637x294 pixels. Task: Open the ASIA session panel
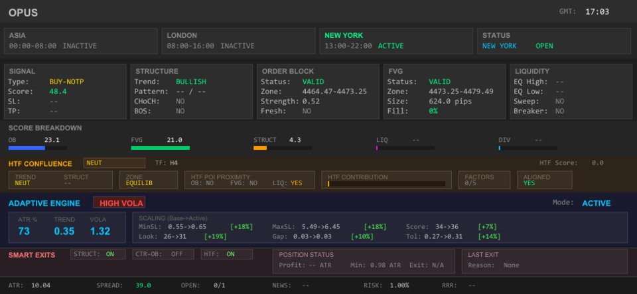coord(81,41)
